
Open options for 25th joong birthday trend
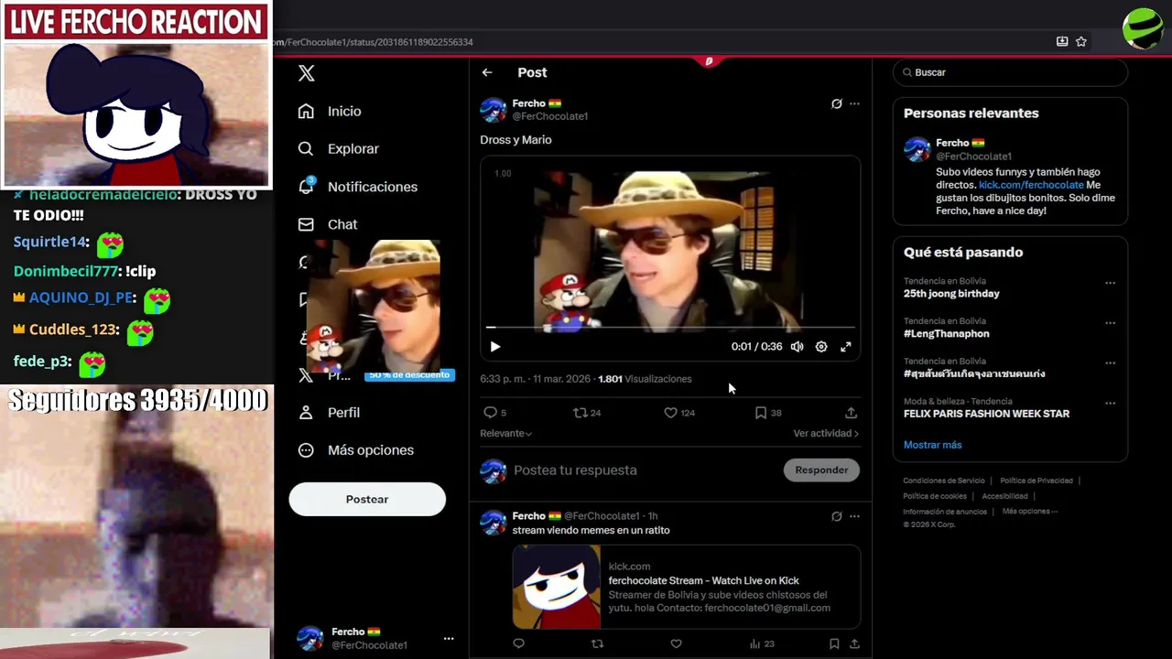click(1110, 283)
